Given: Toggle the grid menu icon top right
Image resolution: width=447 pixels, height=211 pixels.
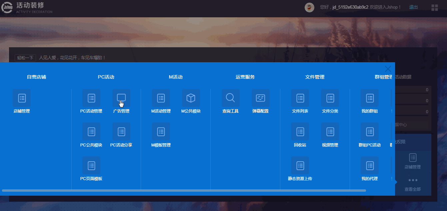Looking at the screenshot, I should [435, 8].
